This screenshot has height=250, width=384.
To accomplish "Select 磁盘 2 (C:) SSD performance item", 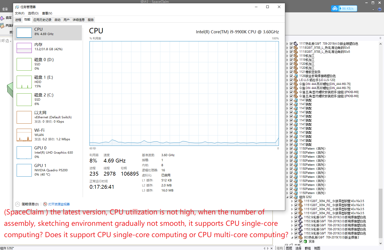I will [48, 100].
